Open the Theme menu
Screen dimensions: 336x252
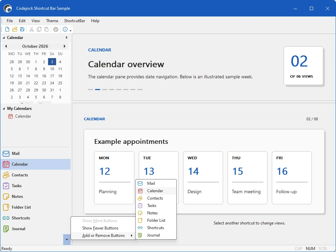tap(52, 21)
